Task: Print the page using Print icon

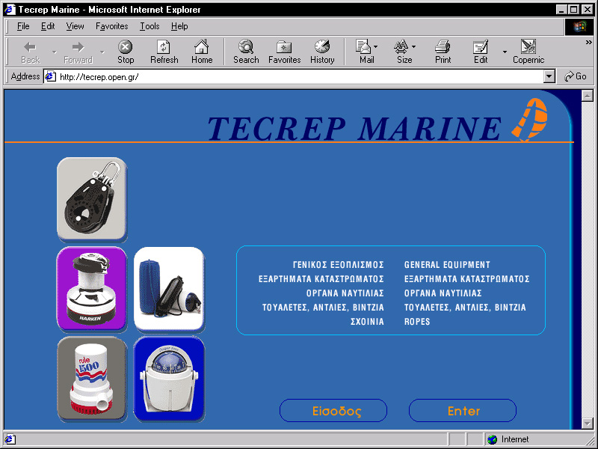Action: [x=443, y=52]
